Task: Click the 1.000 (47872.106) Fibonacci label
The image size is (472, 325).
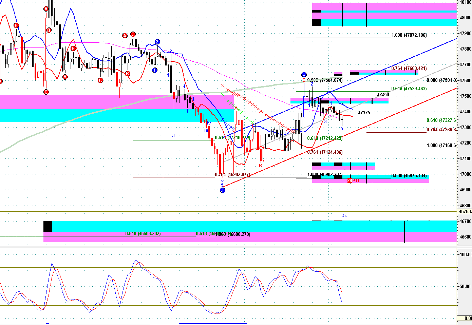Action: 409,35
